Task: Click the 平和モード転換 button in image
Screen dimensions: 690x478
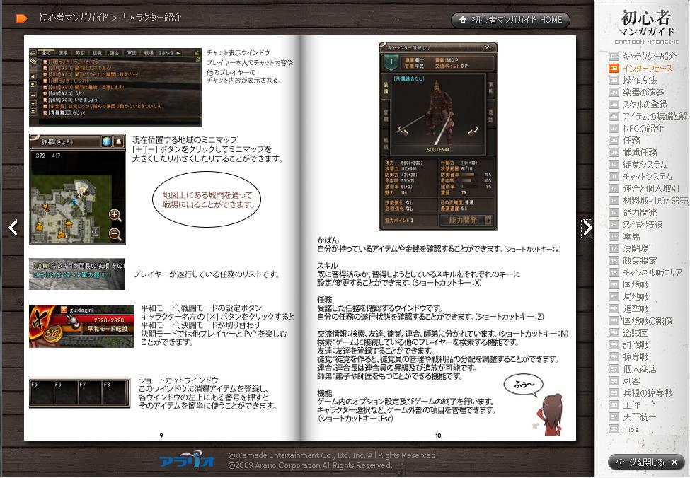Action: (x=108, y=329)
